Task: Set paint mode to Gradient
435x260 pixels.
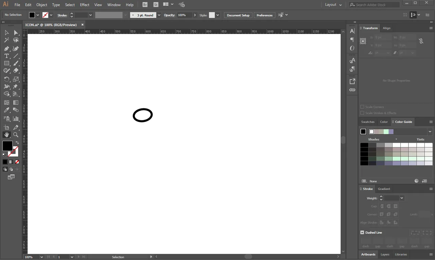Action: [11, 162]
